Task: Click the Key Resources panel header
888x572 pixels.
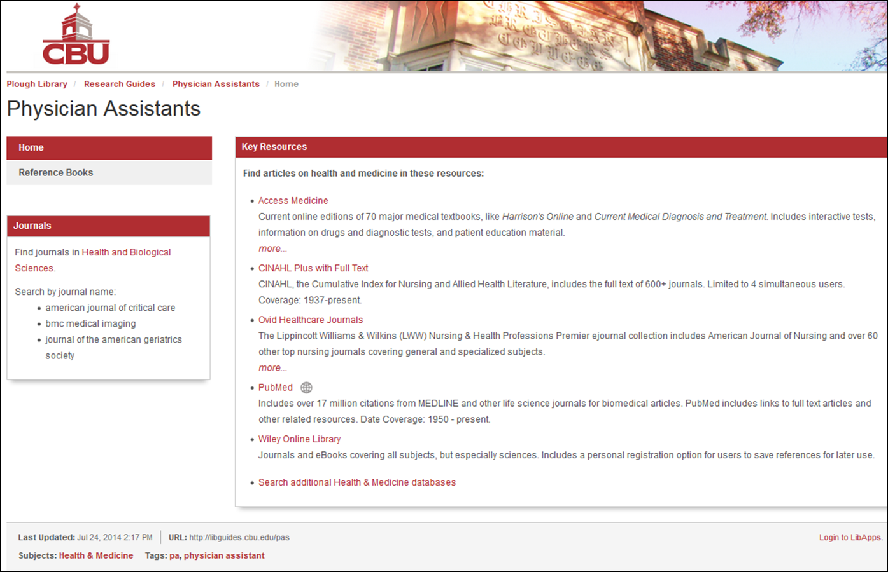Action: 561,147
